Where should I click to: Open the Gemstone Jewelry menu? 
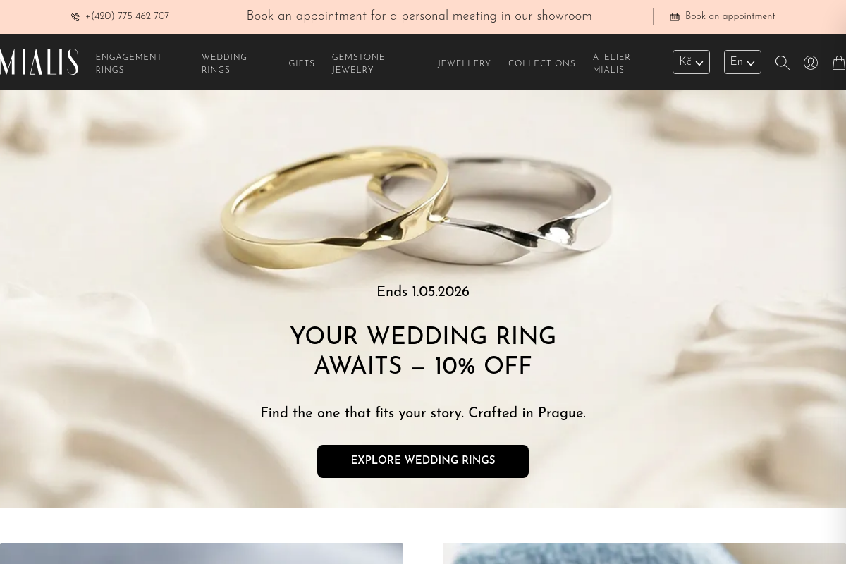[358, 63]
